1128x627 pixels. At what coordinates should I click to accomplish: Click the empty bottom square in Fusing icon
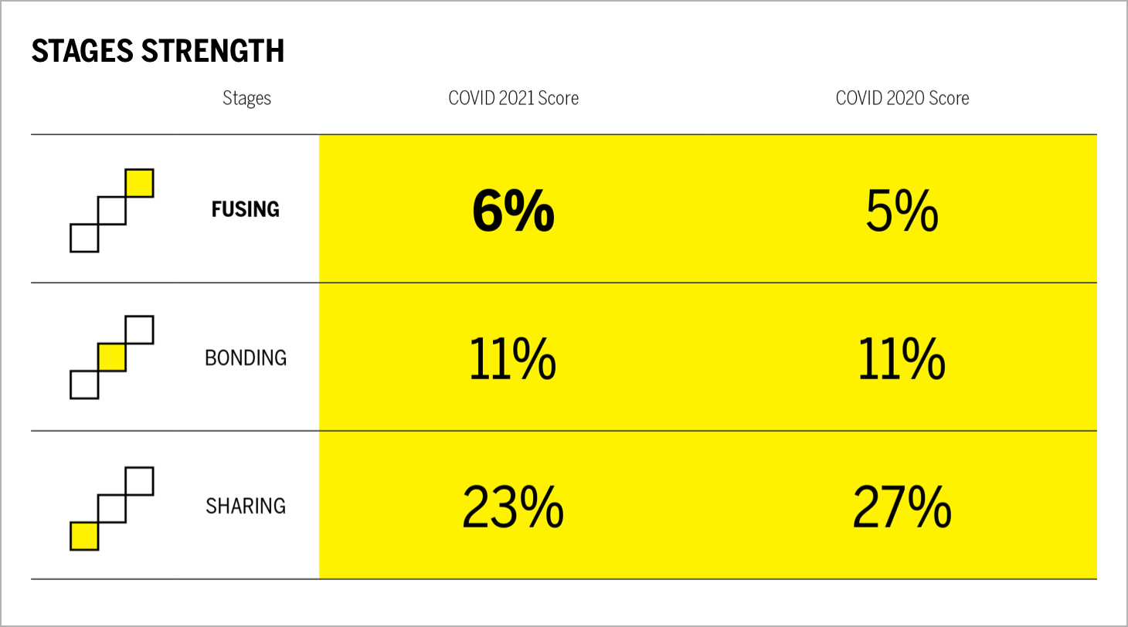point(84,238)
